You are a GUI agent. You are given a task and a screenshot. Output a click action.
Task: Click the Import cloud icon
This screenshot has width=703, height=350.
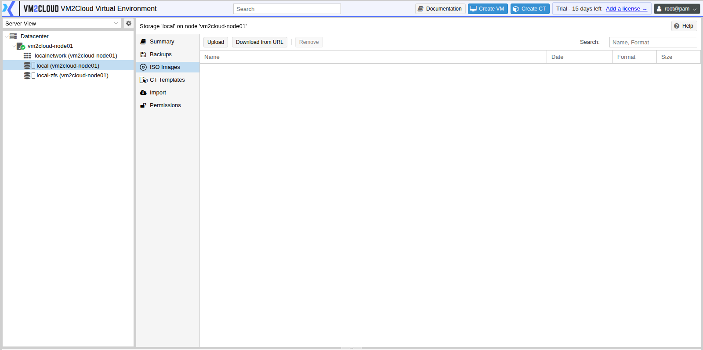point(143,93)
